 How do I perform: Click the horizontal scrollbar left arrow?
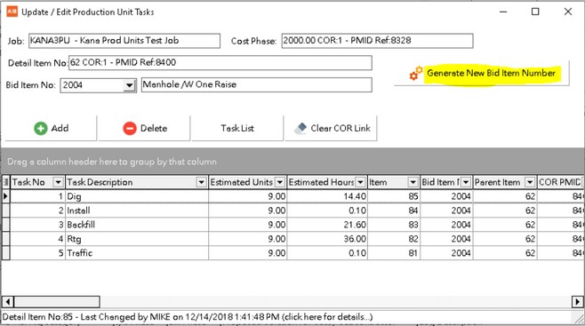[x=7, y=301]
